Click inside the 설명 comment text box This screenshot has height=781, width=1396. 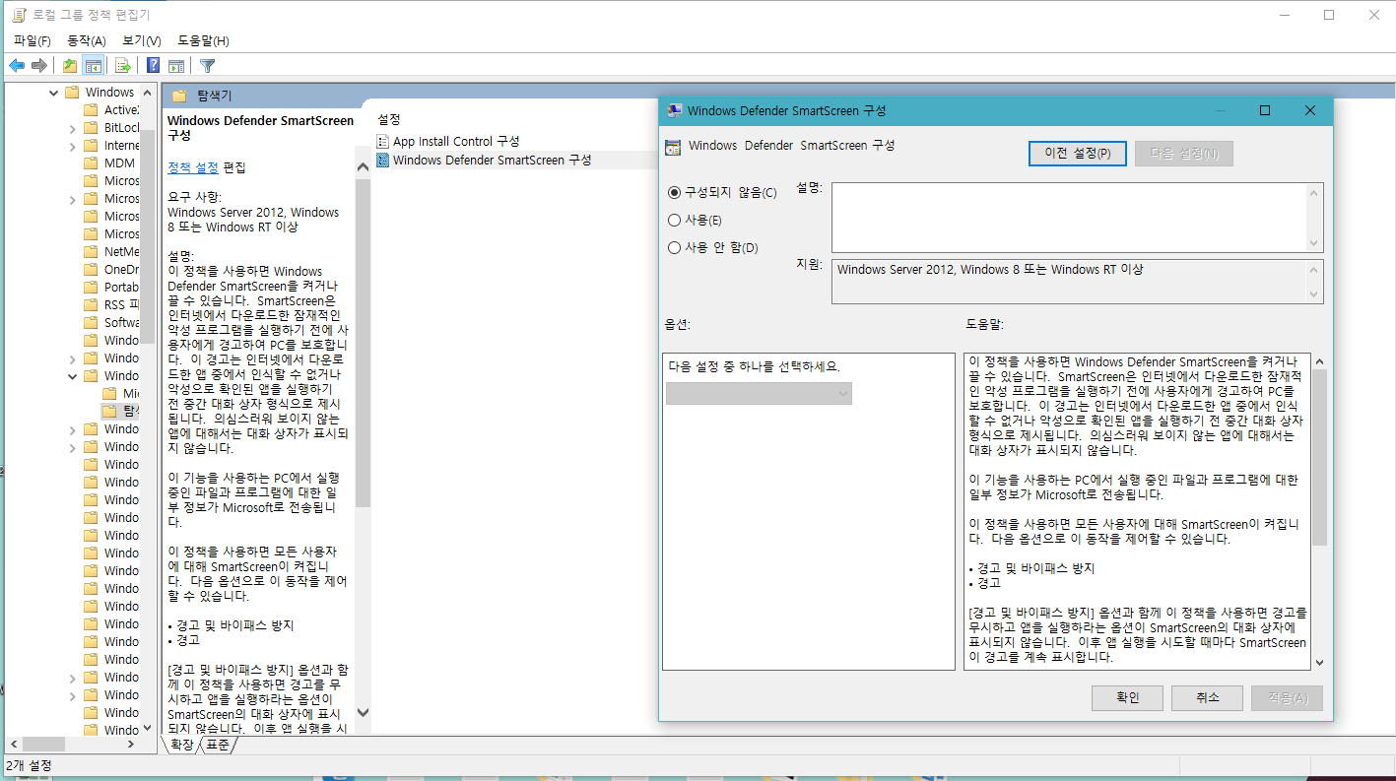pos(1070,218)
